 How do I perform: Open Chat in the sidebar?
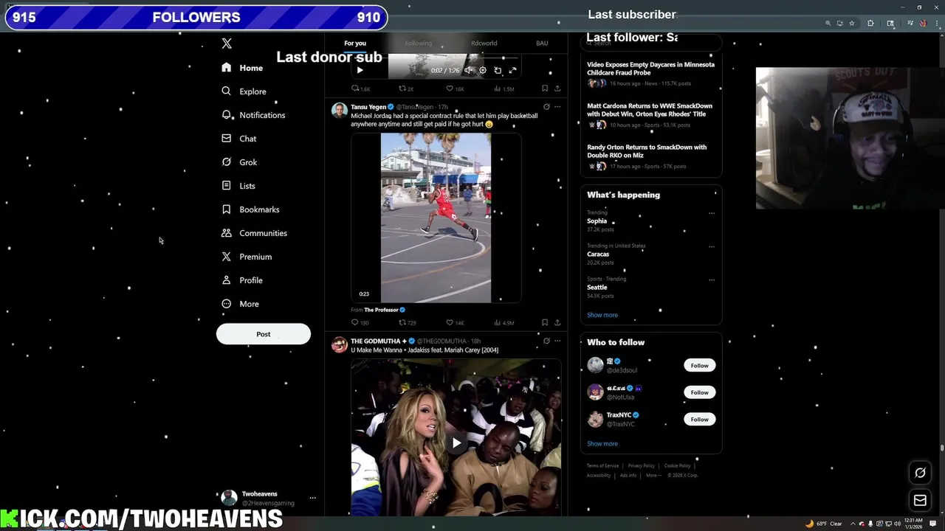(238, 139)
